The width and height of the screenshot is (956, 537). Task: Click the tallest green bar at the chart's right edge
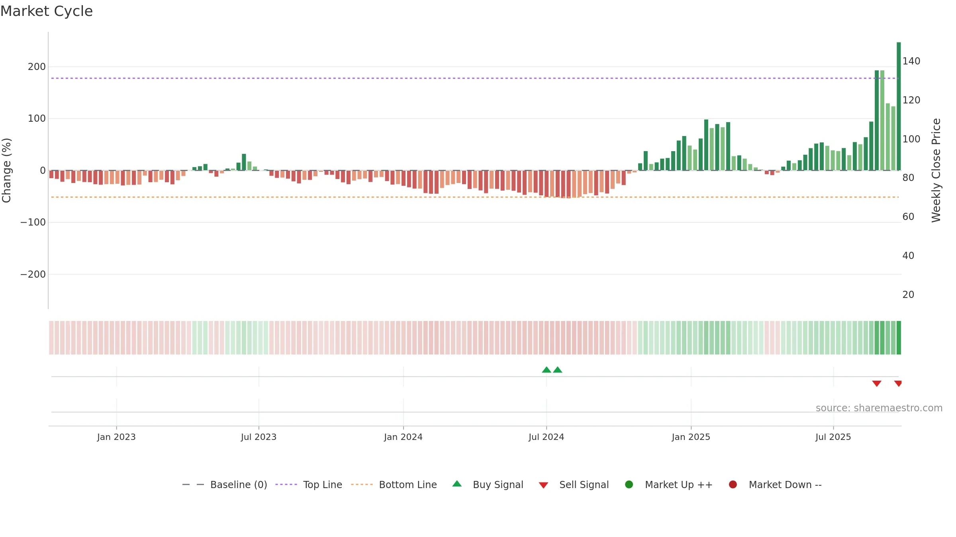[899, 106]
